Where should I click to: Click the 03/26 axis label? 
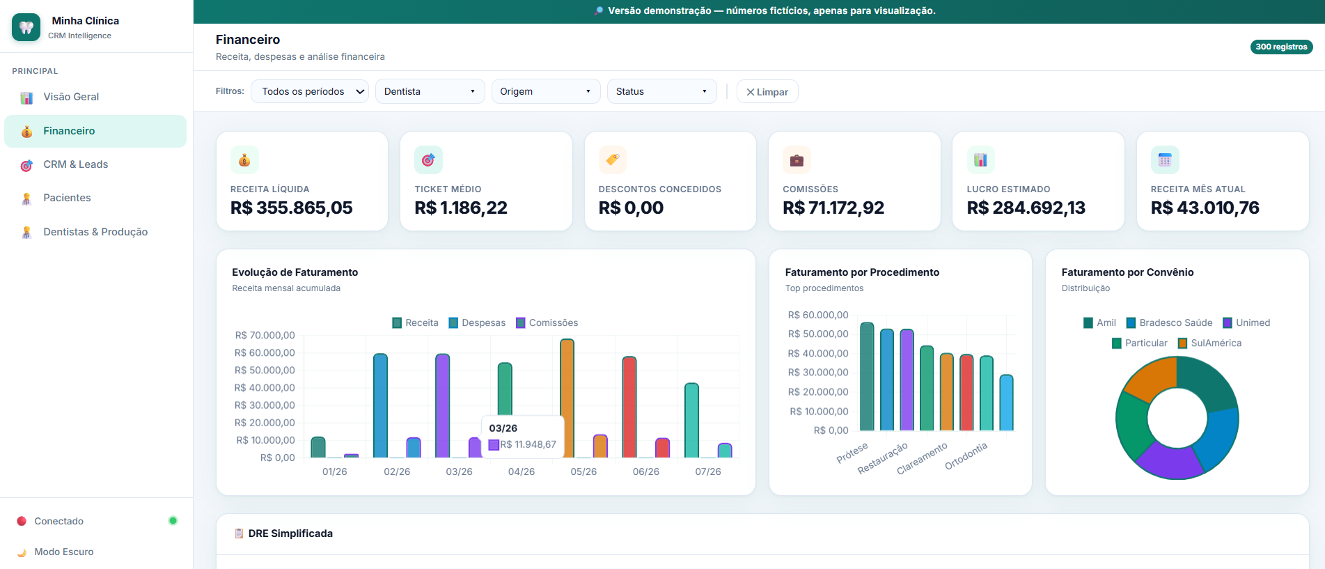pyautogui.click(x=459, y=471)
